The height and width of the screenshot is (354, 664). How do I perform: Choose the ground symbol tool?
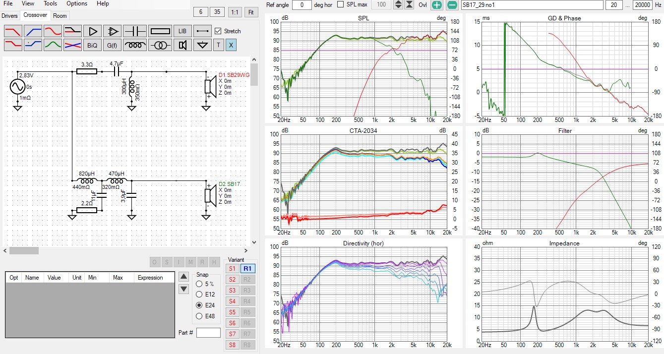202,45
